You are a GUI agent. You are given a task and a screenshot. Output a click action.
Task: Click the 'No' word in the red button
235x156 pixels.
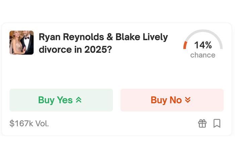[176, 100]
